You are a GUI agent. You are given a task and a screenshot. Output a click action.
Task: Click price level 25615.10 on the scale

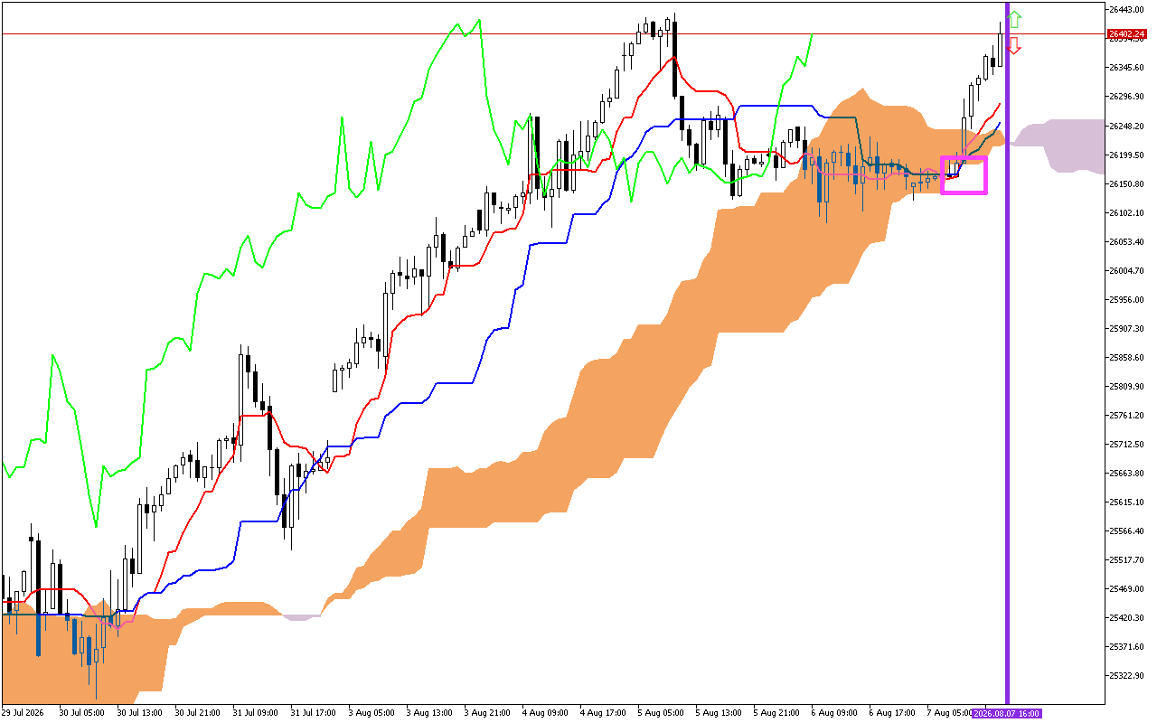(x=1126, y=502)
